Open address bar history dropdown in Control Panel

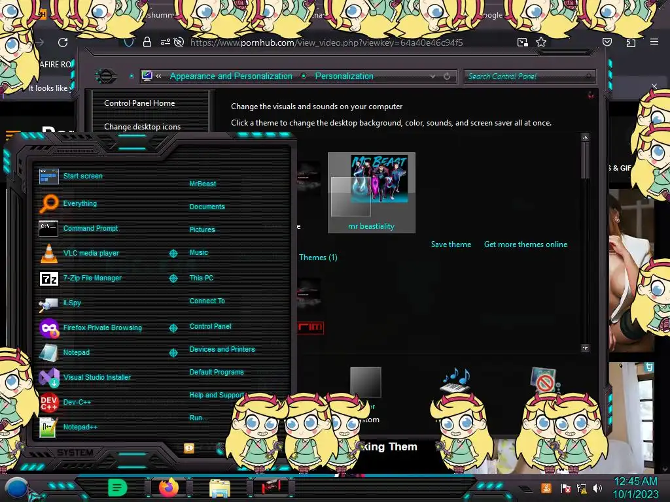(x=432, y=76)
